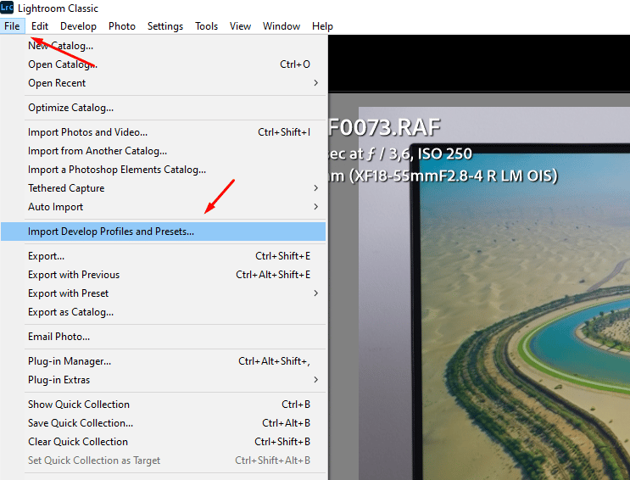The height and width of the screenshot is (480, 630).
Task: Open the Window menu
Action: 282,26
